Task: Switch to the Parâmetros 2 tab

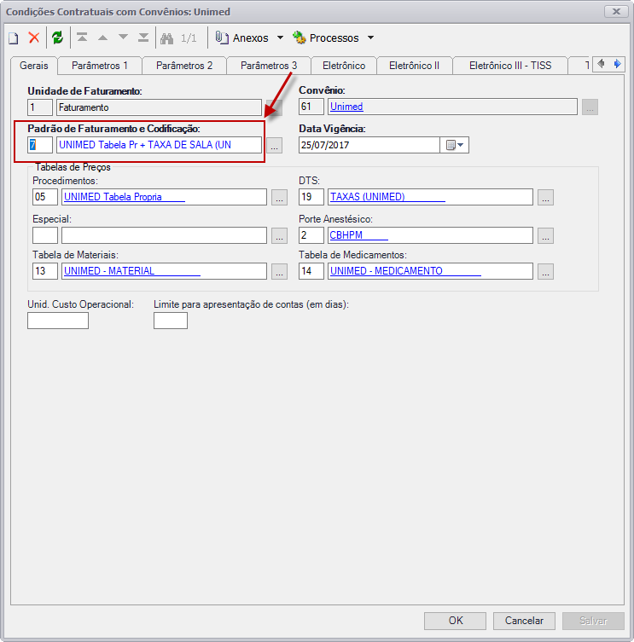Action: coord(184,66)
